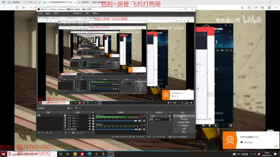Click microphone icon in the dark chat window
Image resolution: width=280 pixels, height=157 pixels.
(x=216, y=126)
